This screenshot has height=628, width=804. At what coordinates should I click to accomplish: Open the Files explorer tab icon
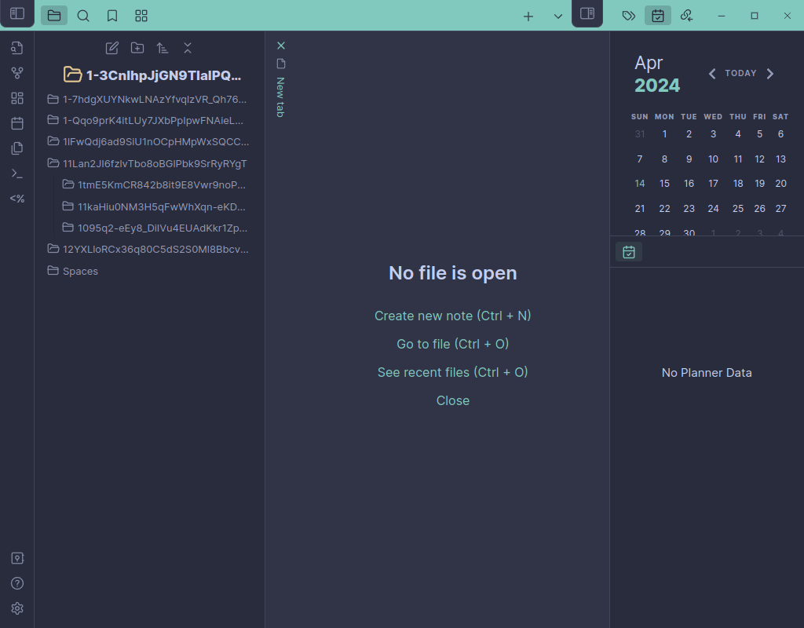coord(54,16)
